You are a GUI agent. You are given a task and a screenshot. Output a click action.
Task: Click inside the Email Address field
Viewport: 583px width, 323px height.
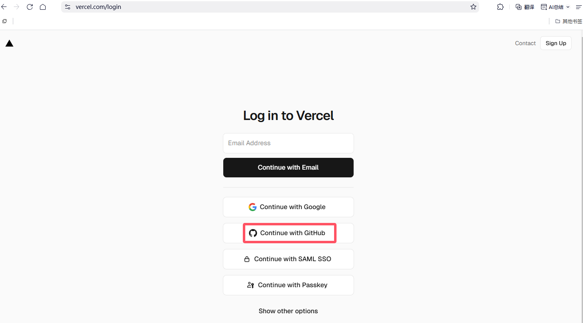coord(288,143)
